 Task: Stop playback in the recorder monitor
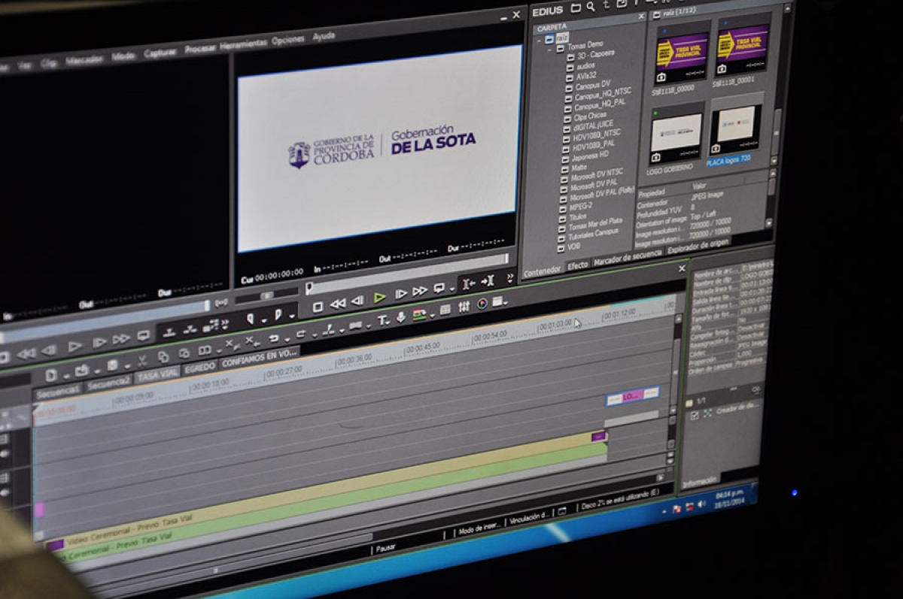click(318, 307)
